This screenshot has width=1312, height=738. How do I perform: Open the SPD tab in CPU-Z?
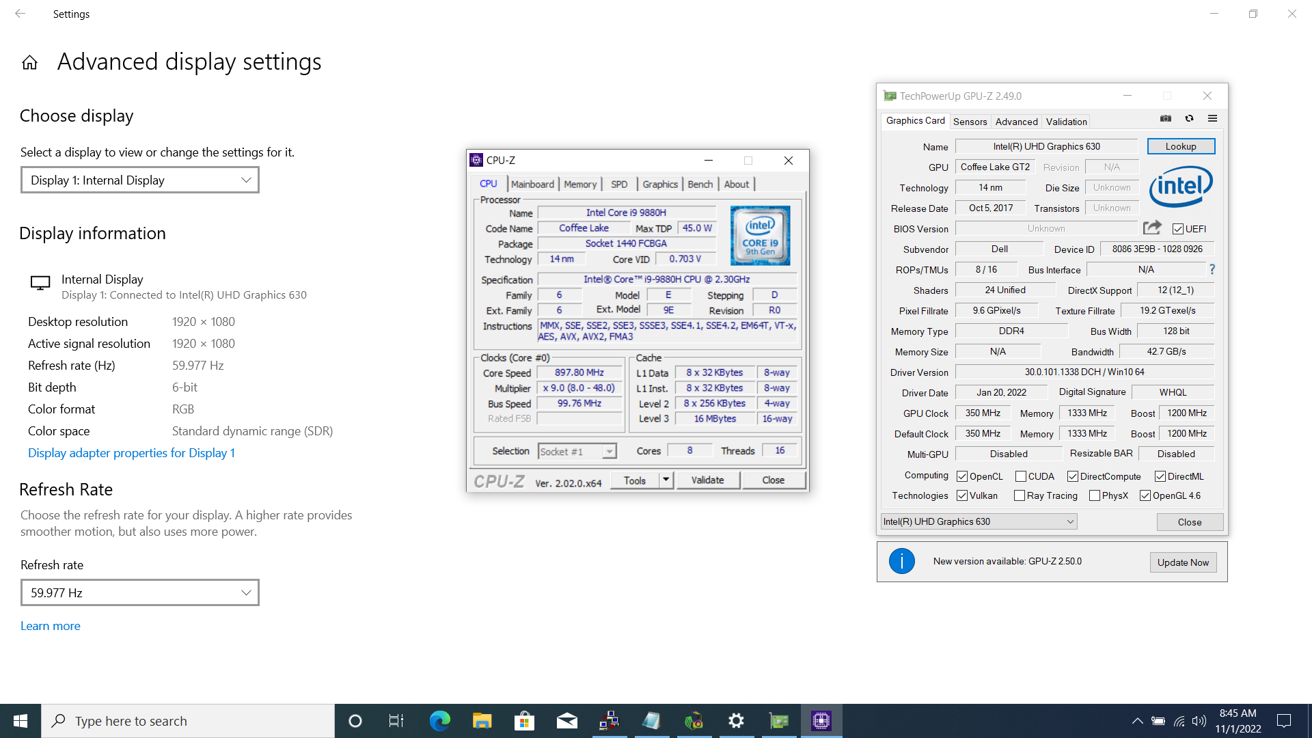(619, 184)
